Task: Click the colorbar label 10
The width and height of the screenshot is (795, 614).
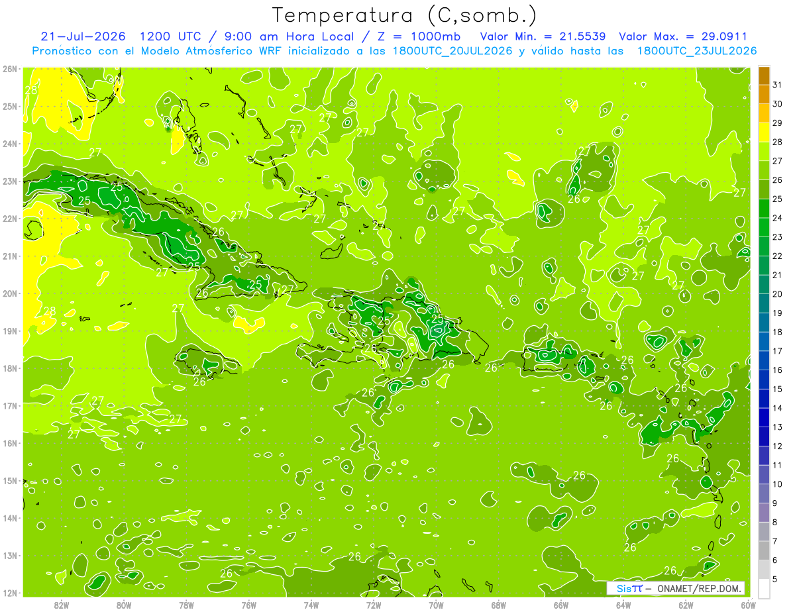Action: click(778, 484)
